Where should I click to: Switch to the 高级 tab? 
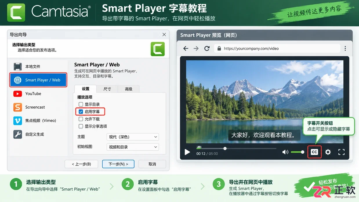(x=128, y=89)
